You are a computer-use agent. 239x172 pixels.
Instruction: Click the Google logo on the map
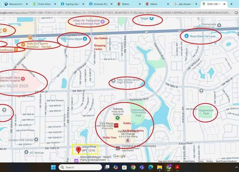(x=119, y=156)
